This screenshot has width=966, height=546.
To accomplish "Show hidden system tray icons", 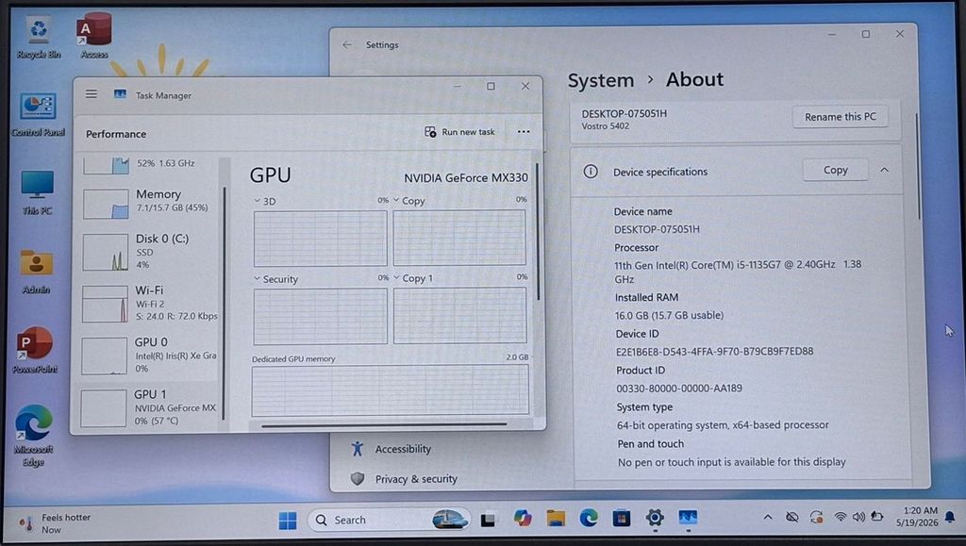I will click(768, 518).
